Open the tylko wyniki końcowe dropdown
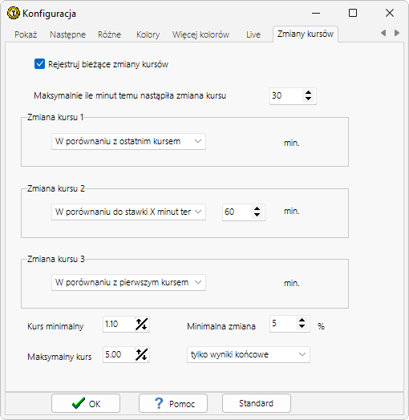This screenshot has height=420, width=409. 249,354
